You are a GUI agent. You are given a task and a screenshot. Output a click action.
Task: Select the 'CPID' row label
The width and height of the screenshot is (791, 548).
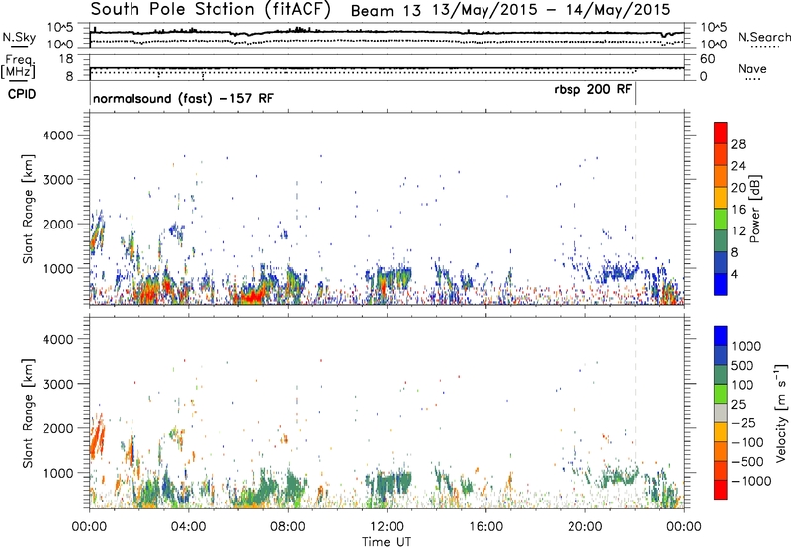click(x=22, y=94)
